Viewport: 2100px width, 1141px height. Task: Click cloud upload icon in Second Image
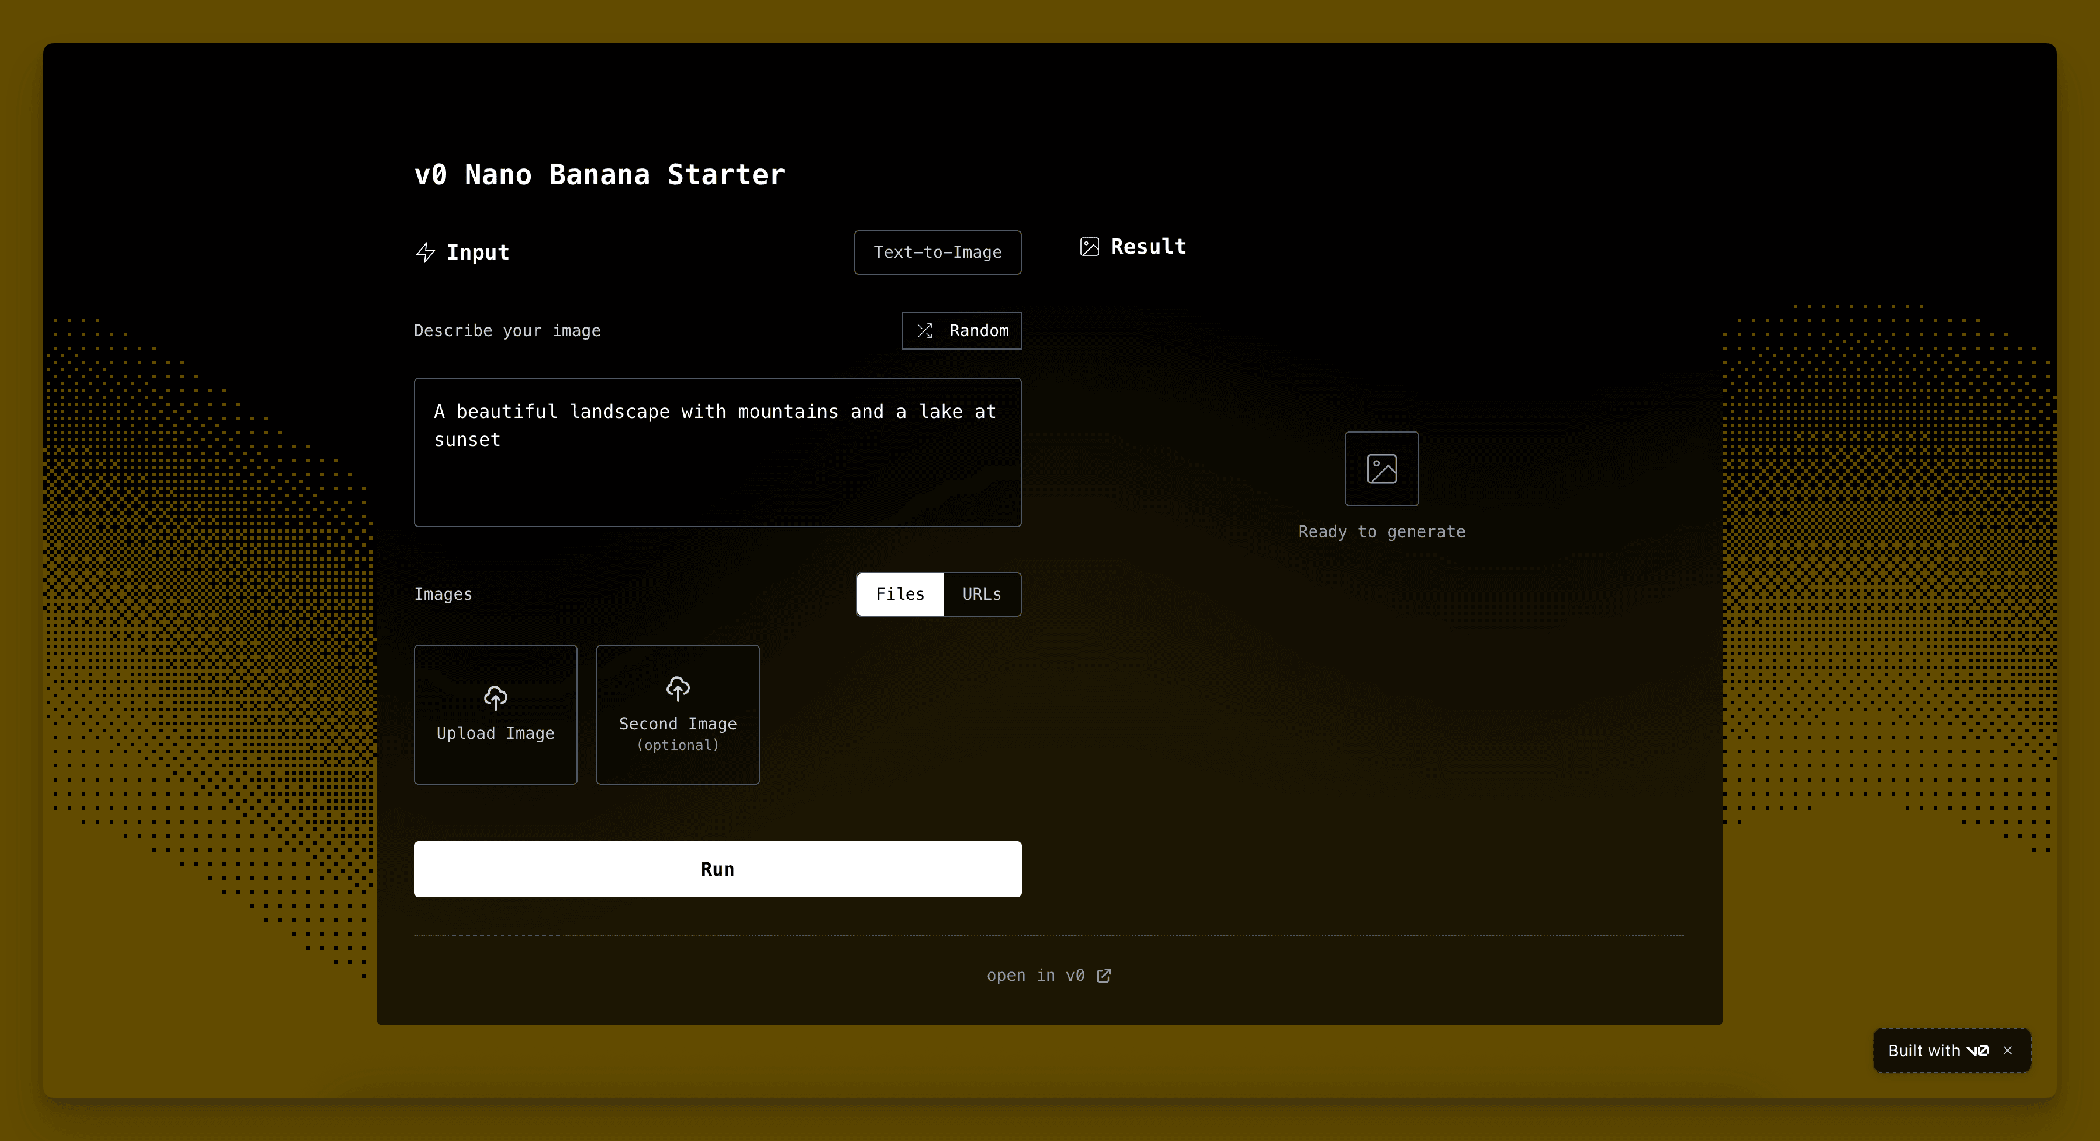tap(678, 689)
